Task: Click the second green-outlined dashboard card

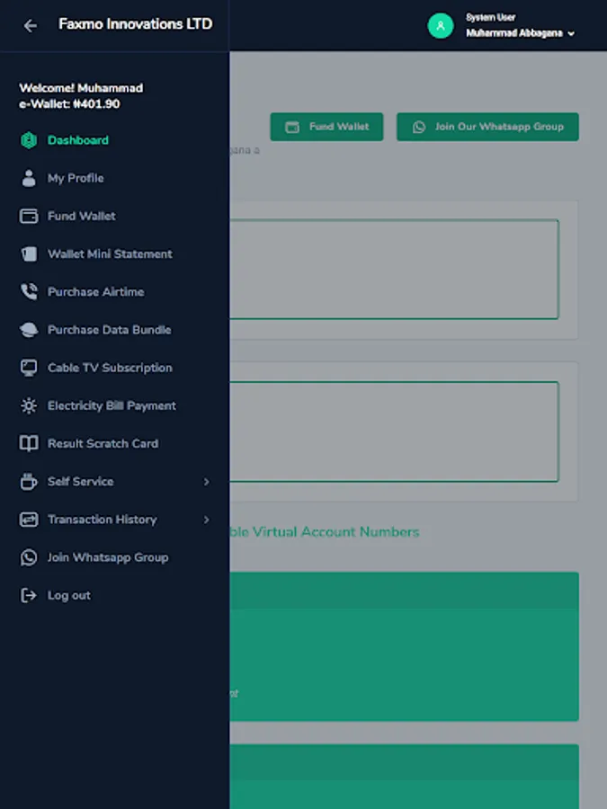Action: point(395,431)
